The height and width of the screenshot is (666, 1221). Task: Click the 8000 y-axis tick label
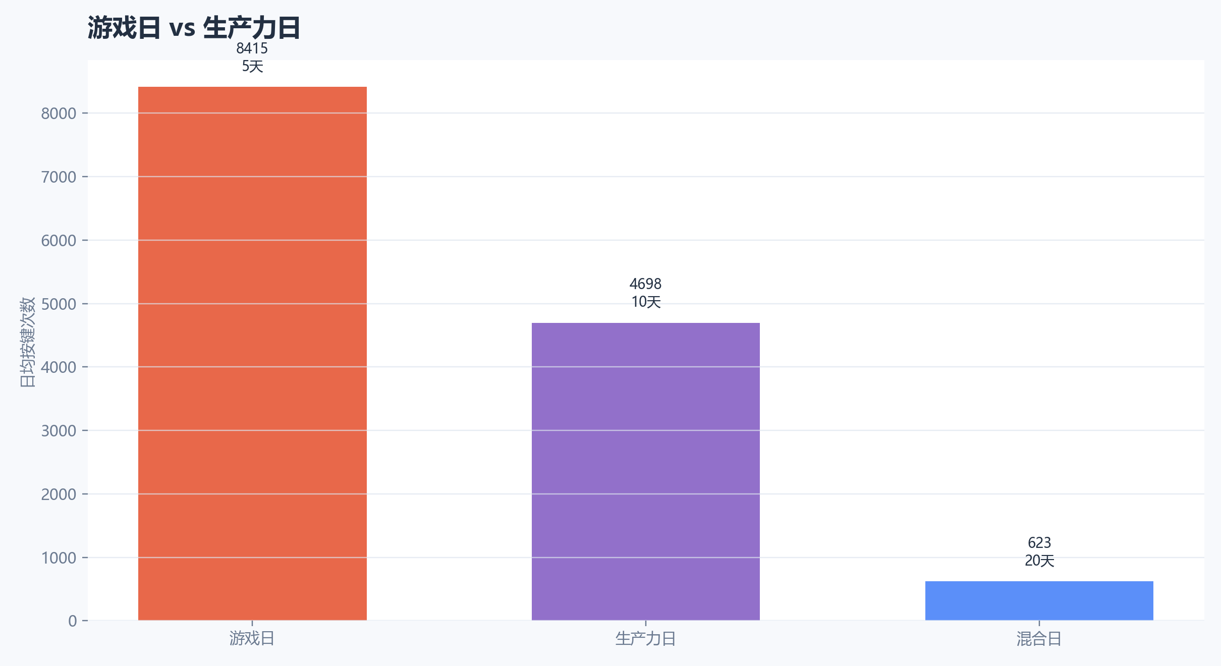pos(59,114)
